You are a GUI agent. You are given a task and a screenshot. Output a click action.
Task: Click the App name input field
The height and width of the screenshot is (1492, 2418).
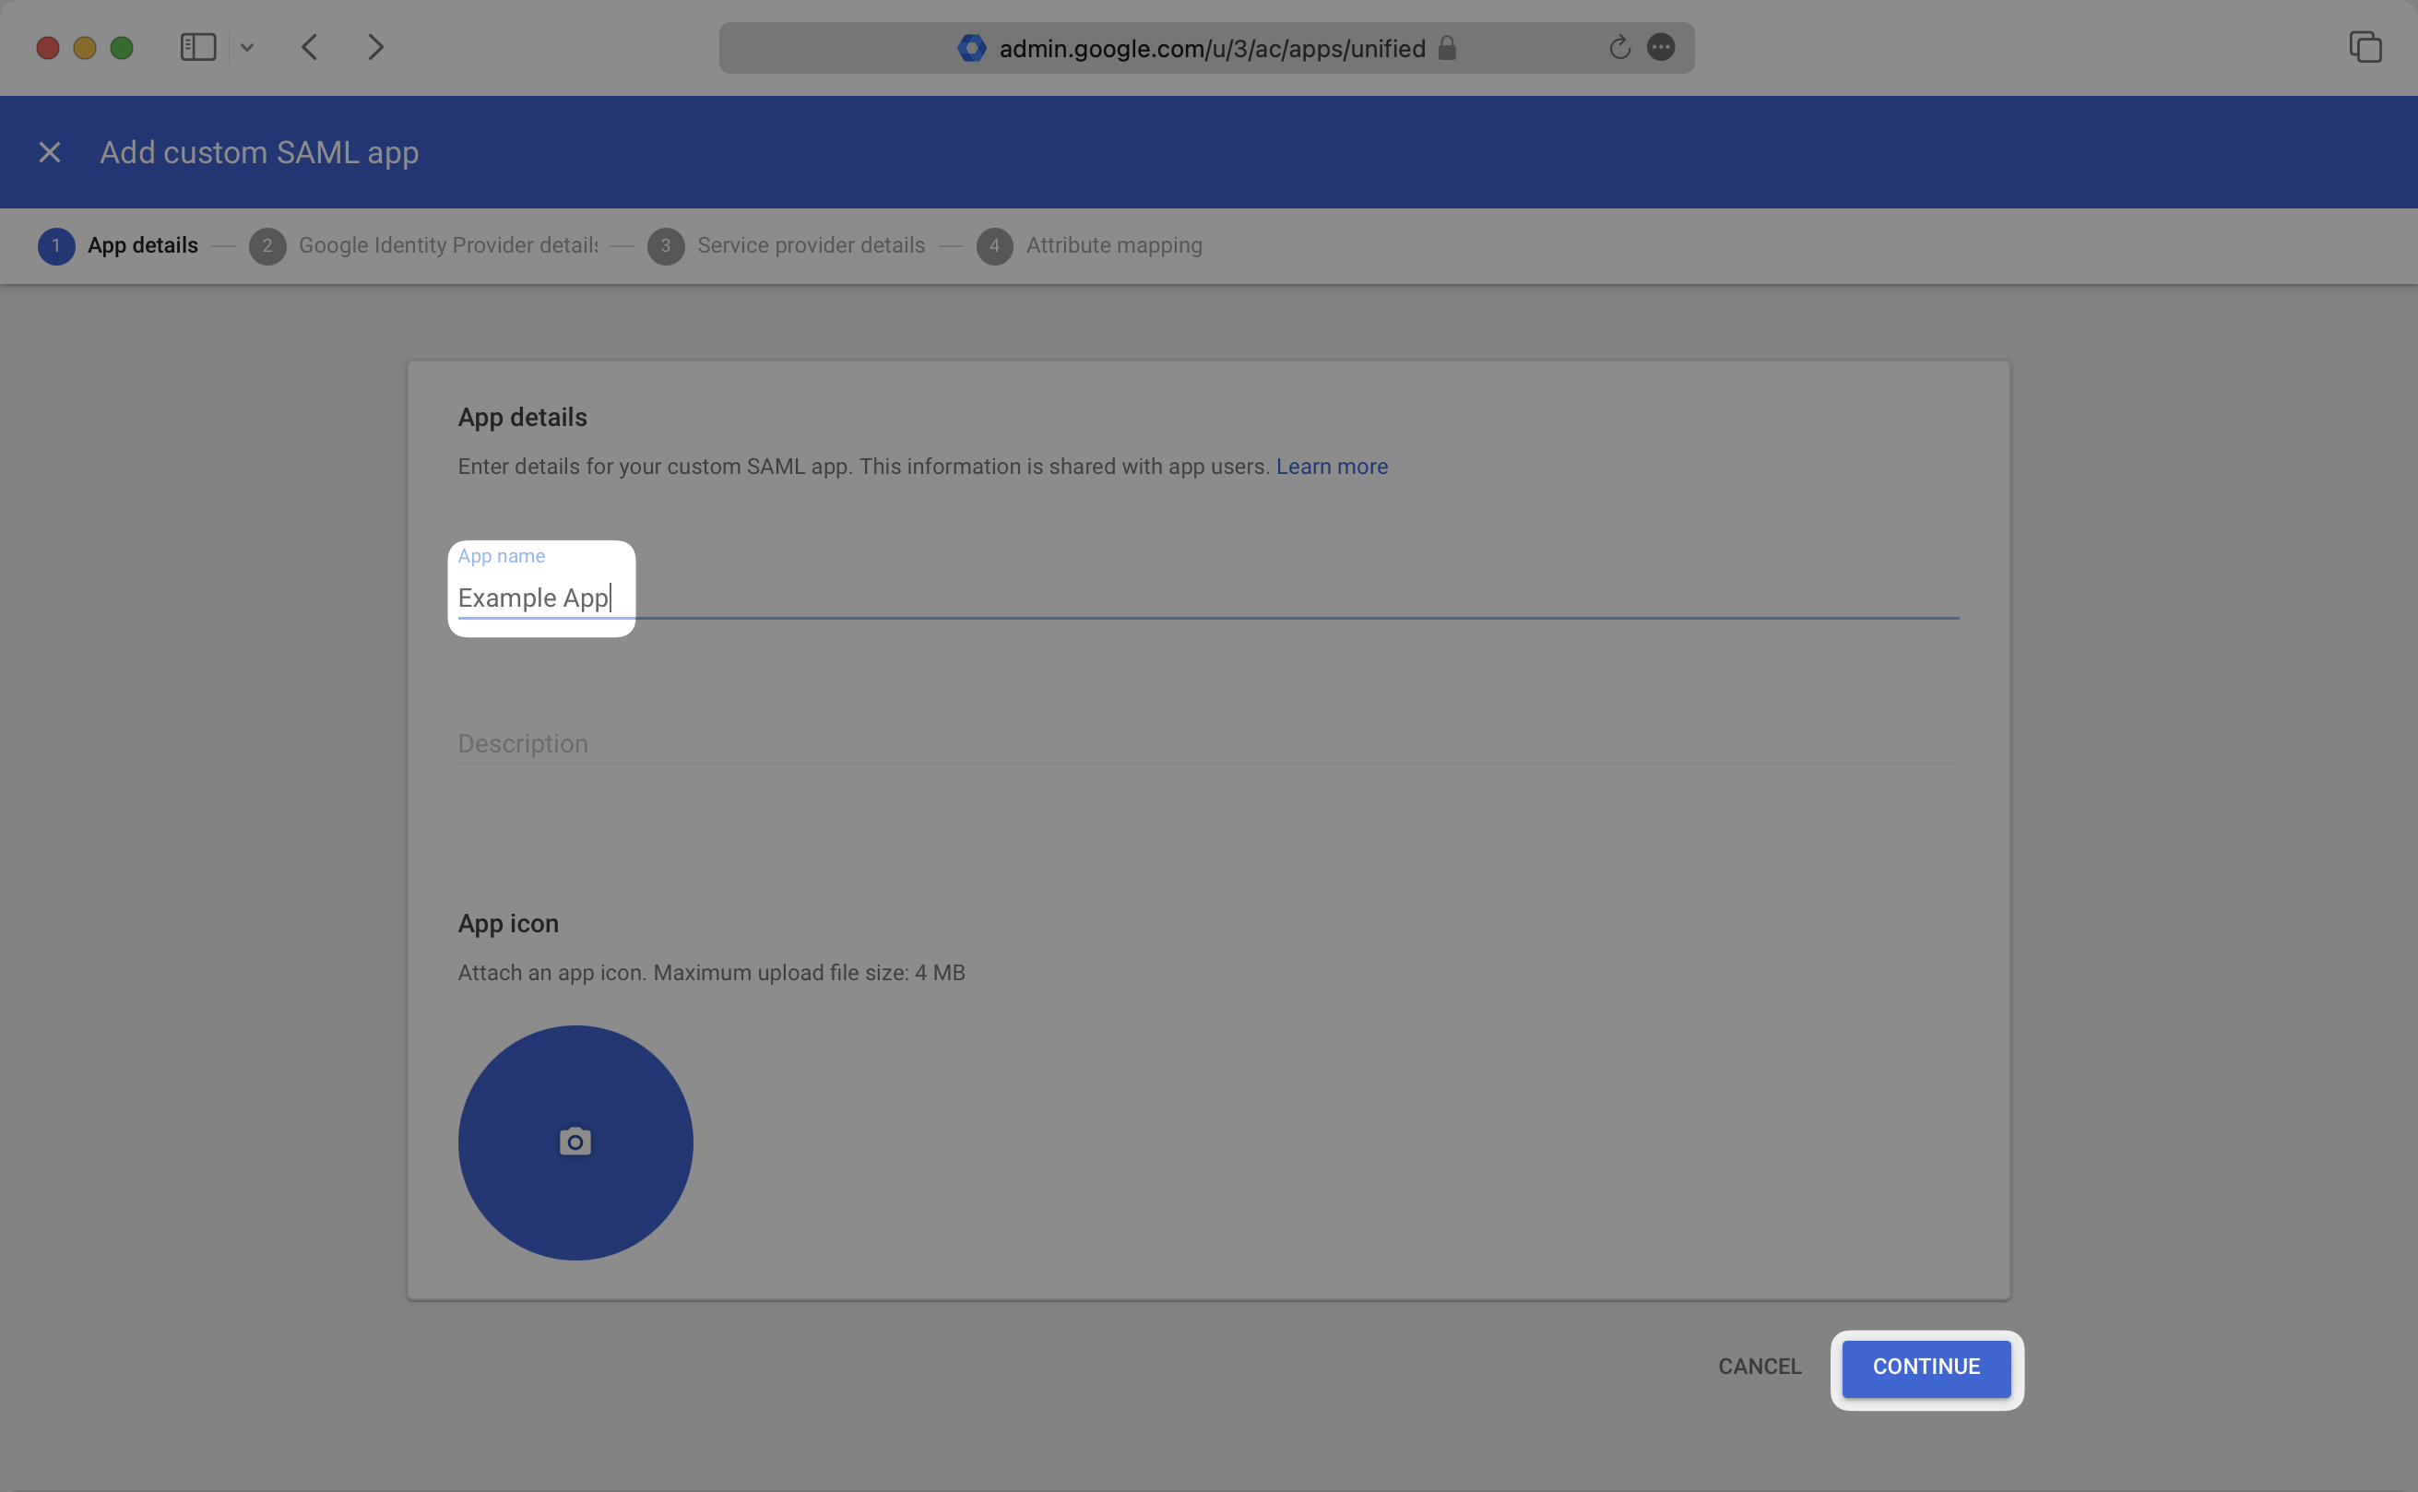888,597
